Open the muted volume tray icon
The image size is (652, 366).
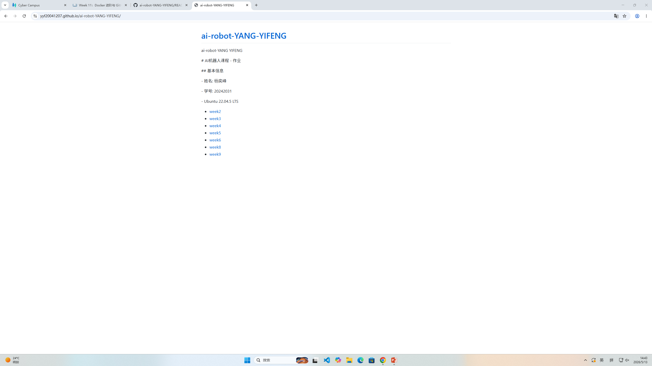pyautogui.click(x=627, y=360)
